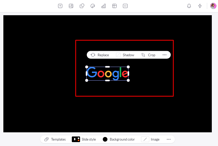Select the Google logo image

pos(107,74)
